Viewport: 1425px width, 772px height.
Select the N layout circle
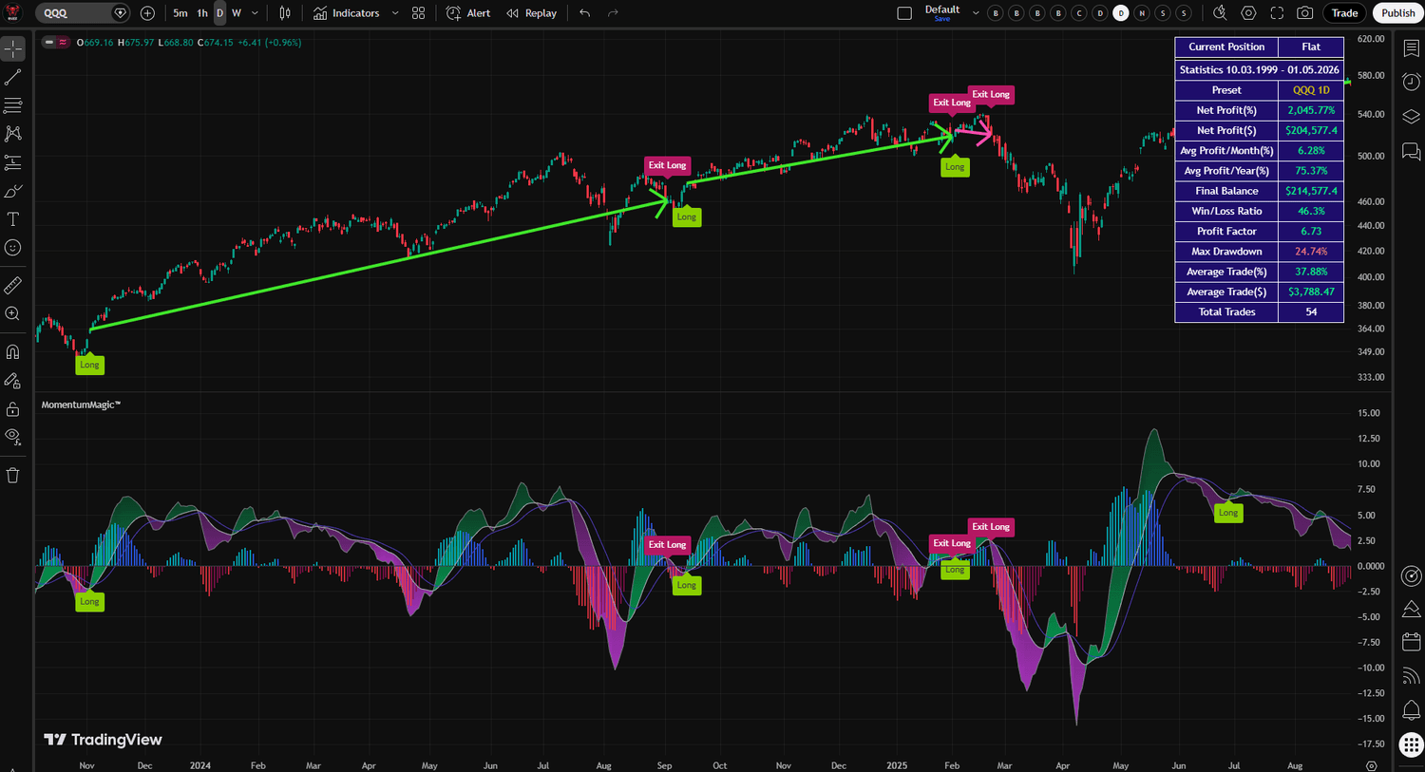coord(1142,13)
